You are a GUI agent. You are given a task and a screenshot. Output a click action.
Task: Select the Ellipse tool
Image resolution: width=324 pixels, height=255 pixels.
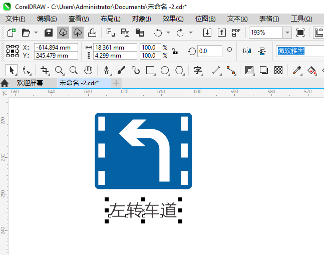pyautogui.click(x=165, y=70)
